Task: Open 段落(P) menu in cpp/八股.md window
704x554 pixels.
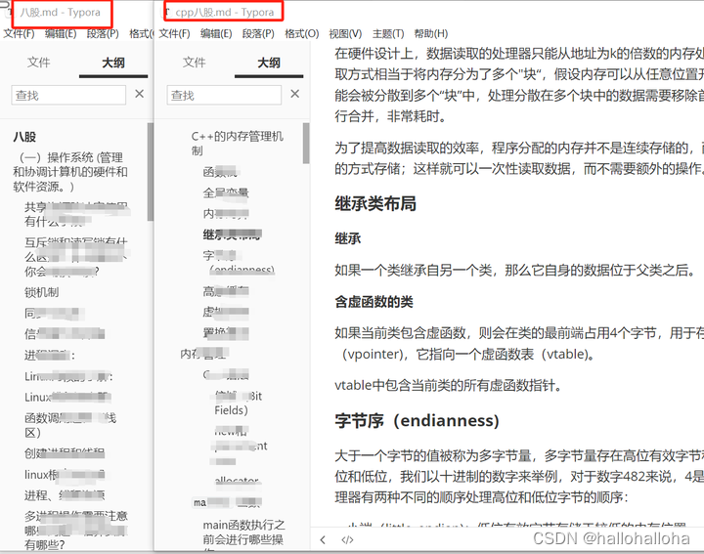Action: [x=258, y=33]
